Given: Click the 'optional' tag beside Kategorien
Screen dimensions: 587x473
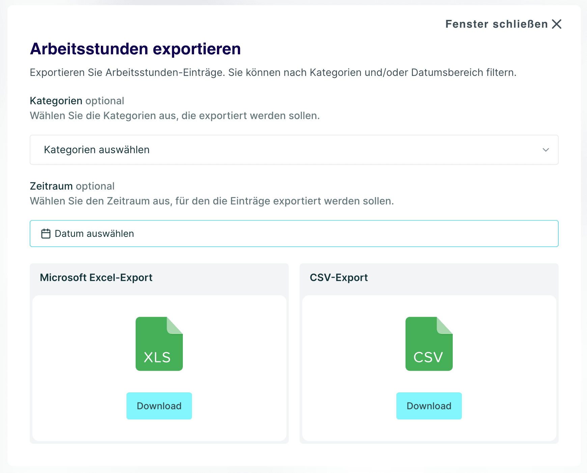Looking at the screenshot, I should coord(105,101).
